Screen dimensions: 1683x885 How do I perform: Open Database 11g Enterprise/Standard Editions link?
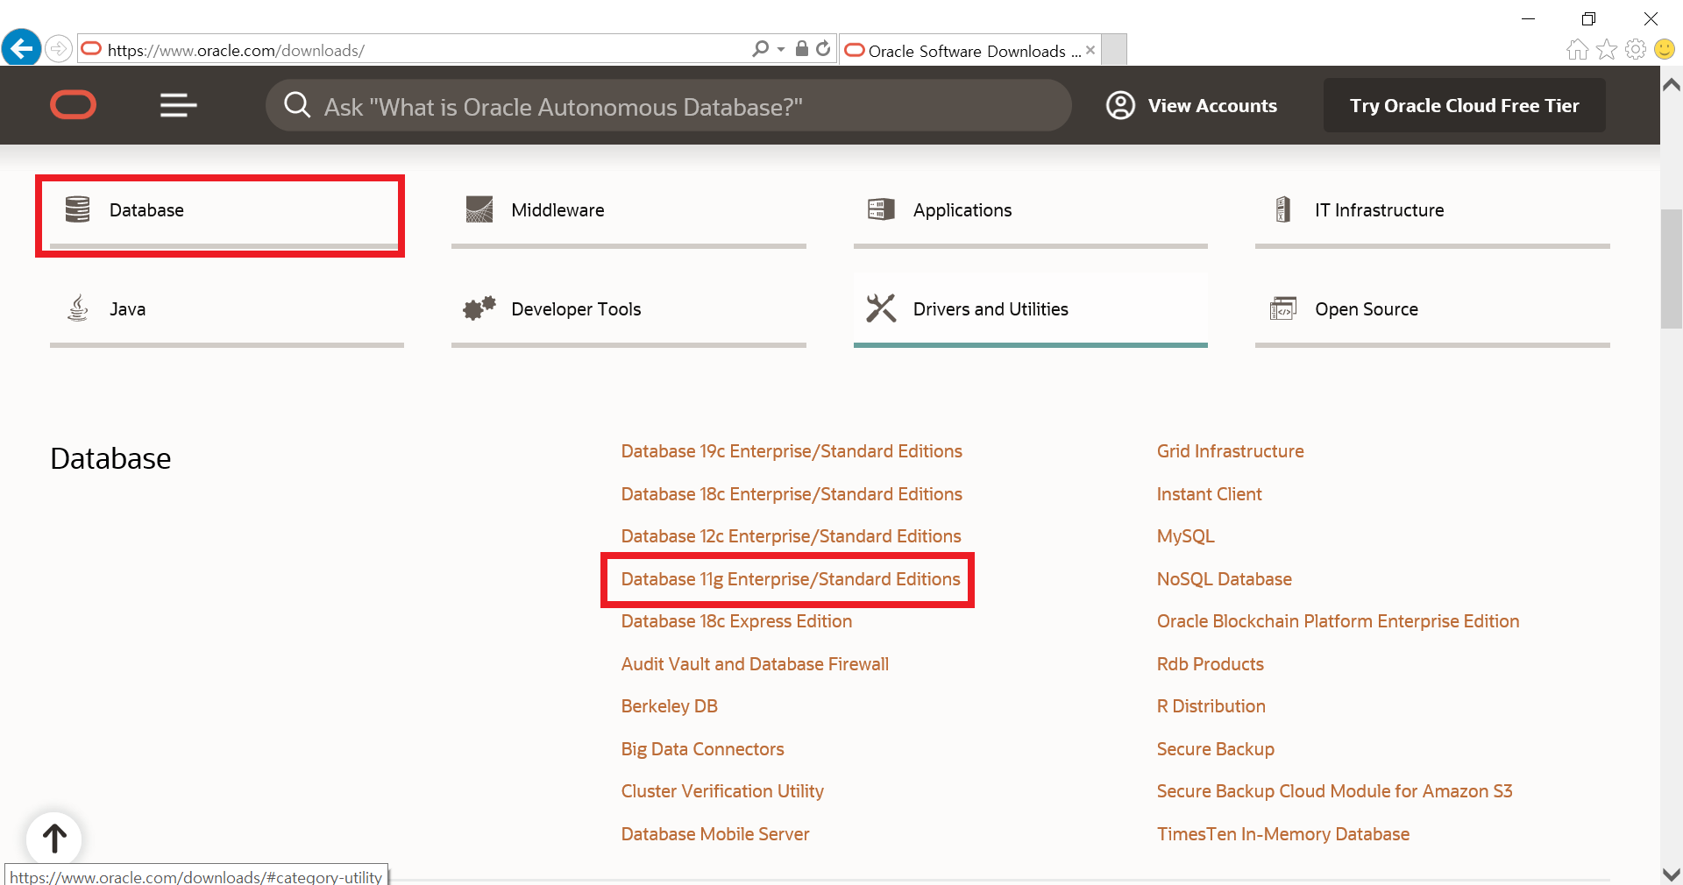coord(791,579)
